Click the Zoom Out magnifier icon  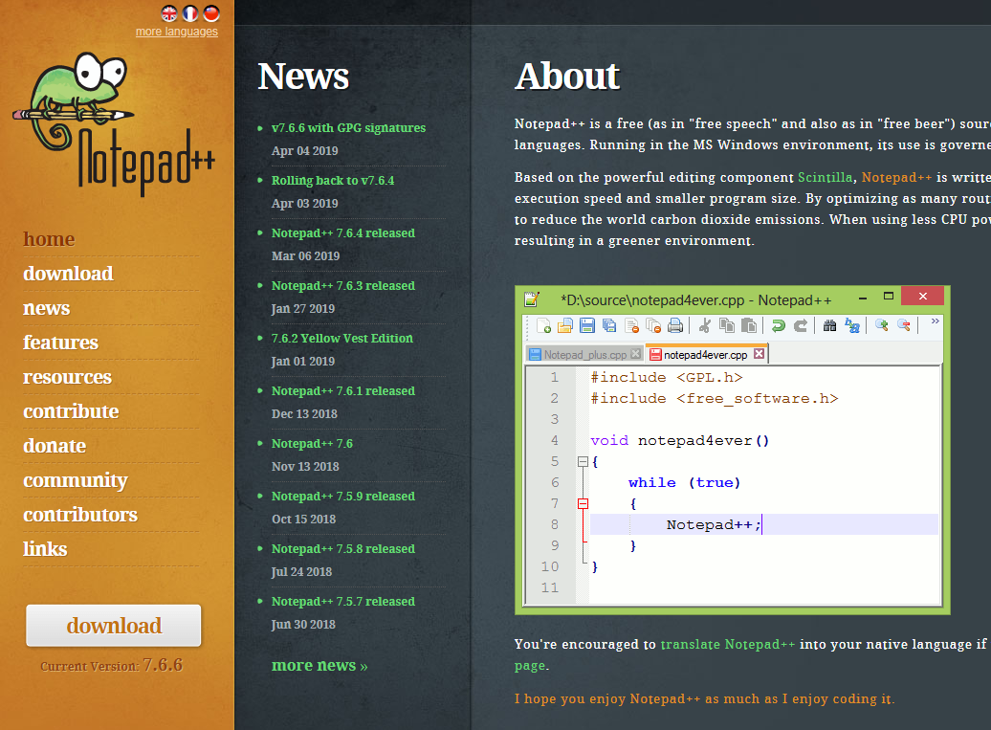[x=904, y=325]
